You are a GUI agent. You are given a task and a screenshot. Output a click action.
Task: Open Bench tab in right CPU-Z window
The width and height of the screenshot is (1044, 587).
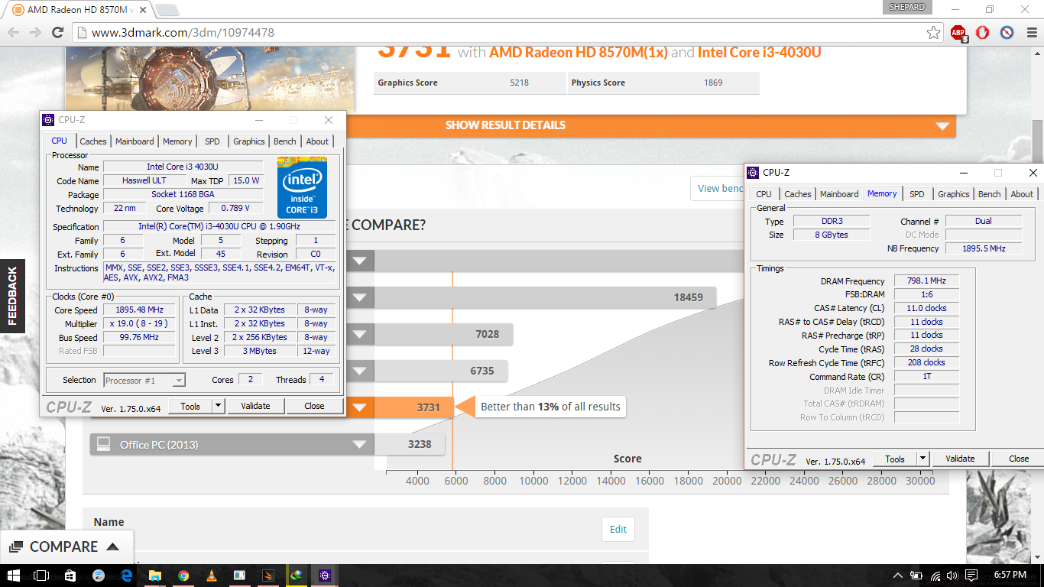pyautogui.click(x=990, y=194)
